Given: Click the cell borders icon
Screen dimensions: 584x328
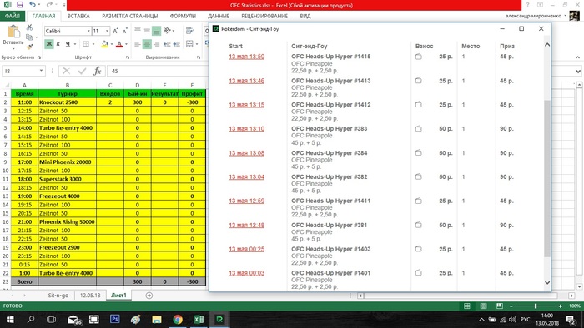Looking at the screenshot, I should [86, 44].
